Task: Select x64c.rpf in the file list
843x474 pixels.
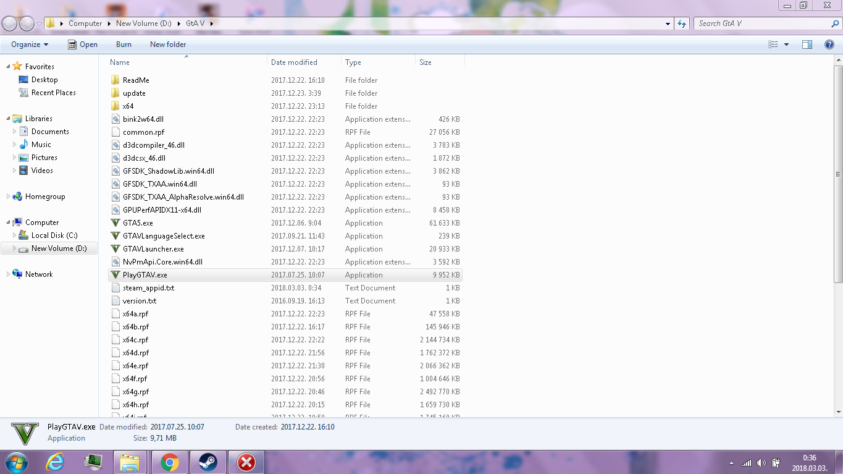Action: coord(135,340)
